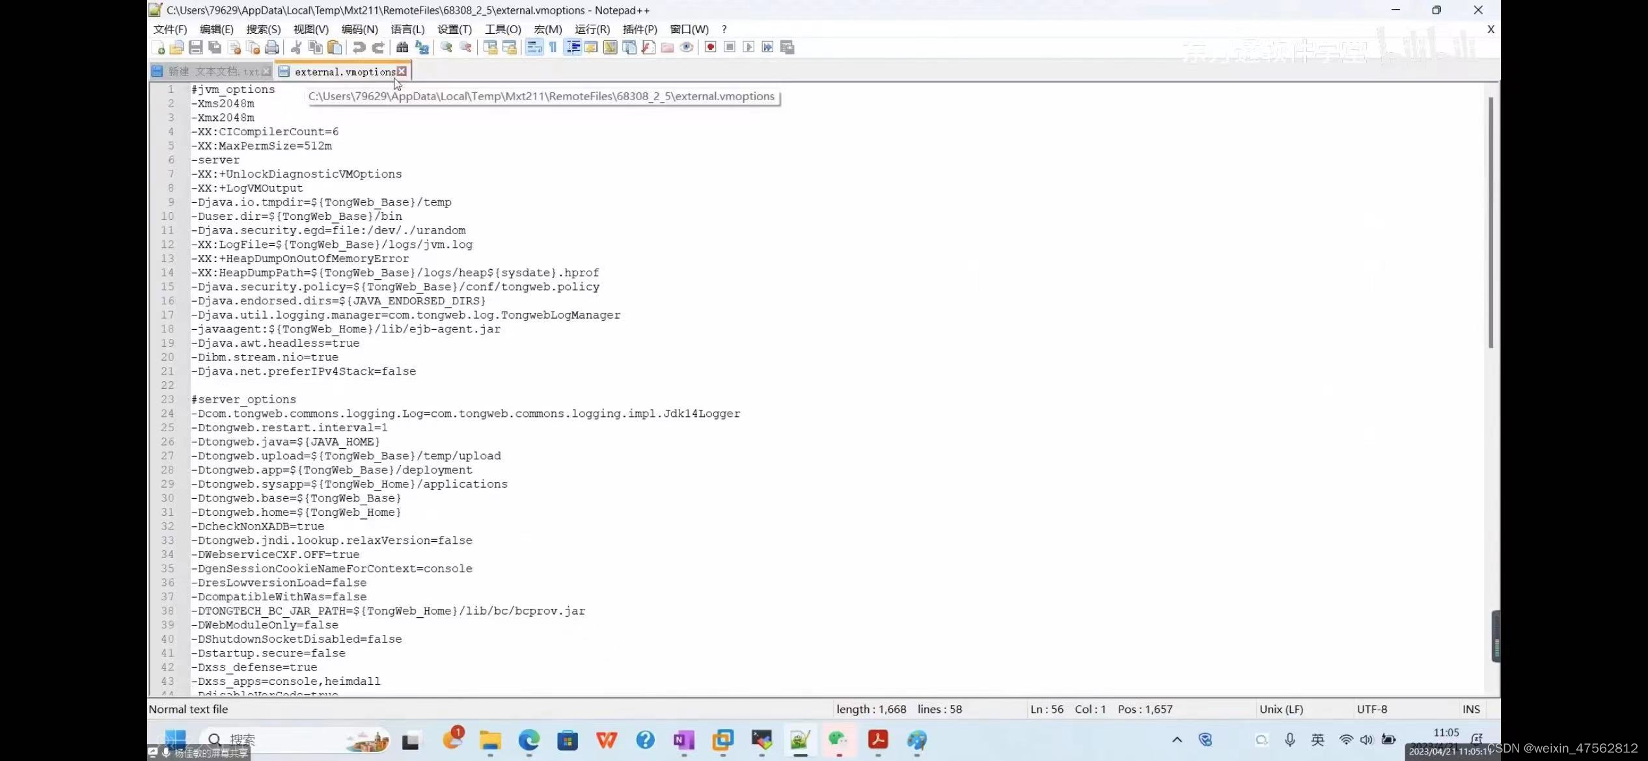Close the external.vmoptions tab

[x=402, y=72]
